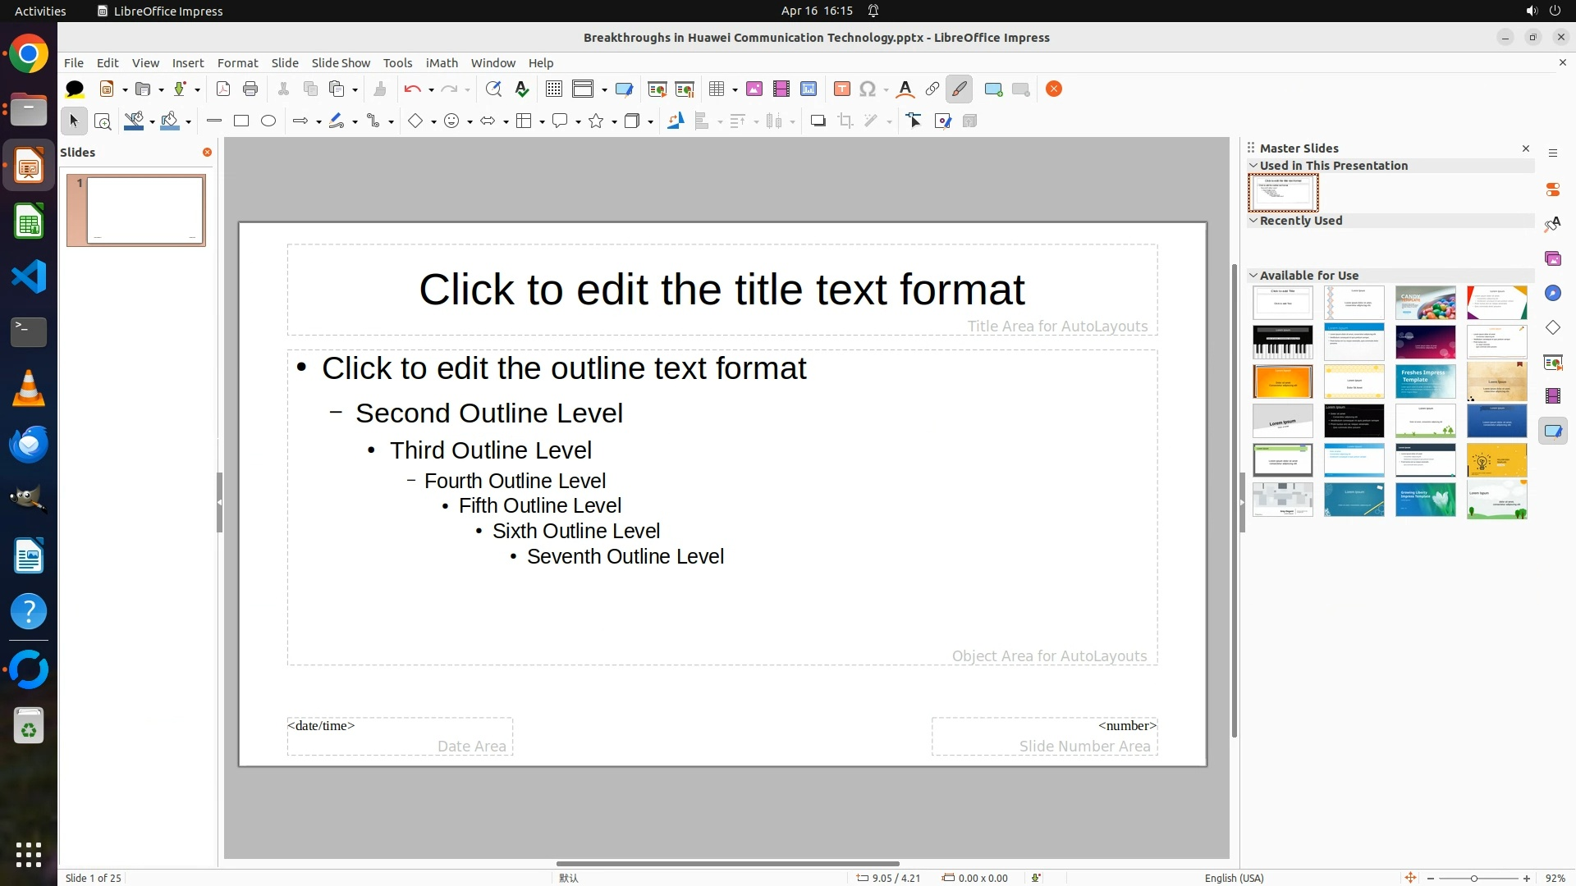Select the Rectangle shape tool

(241, 121)
